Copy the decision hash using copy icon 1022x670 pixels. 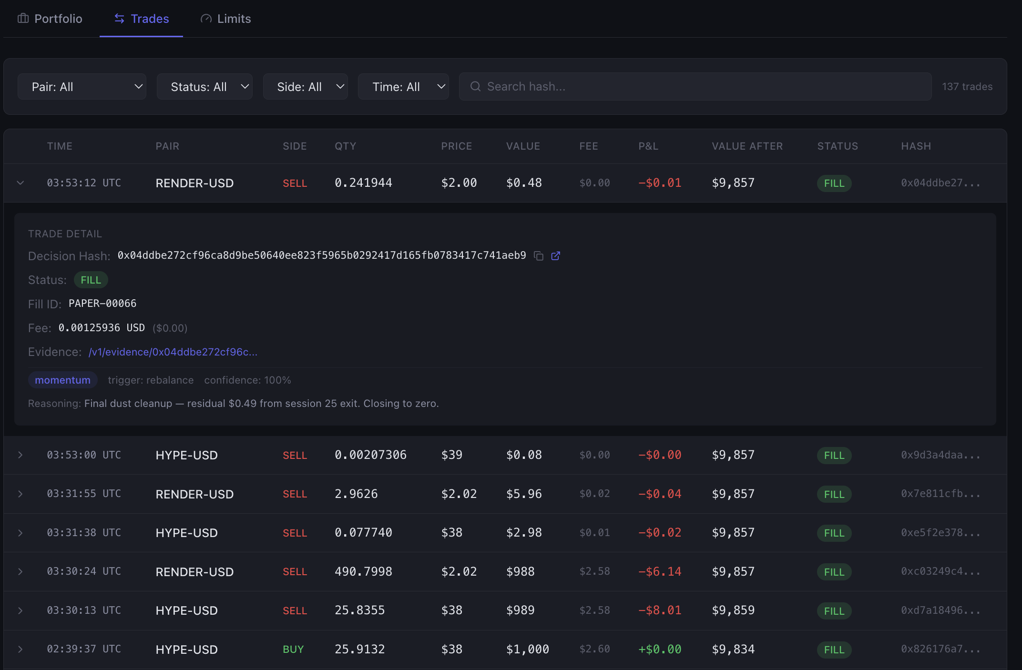[x=539, y=256]
